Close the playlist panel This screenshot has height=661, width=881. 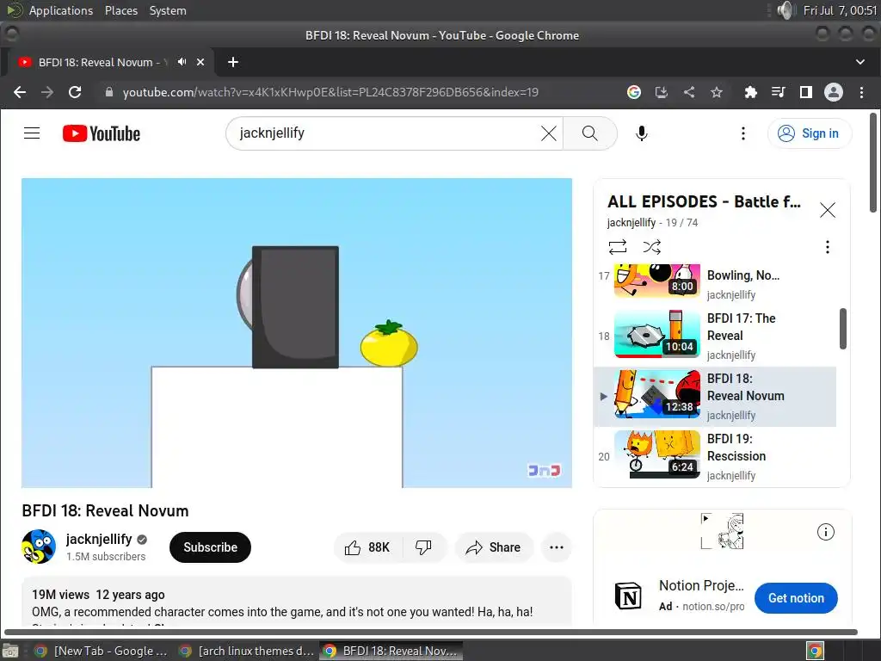click(x=827, y=210)
